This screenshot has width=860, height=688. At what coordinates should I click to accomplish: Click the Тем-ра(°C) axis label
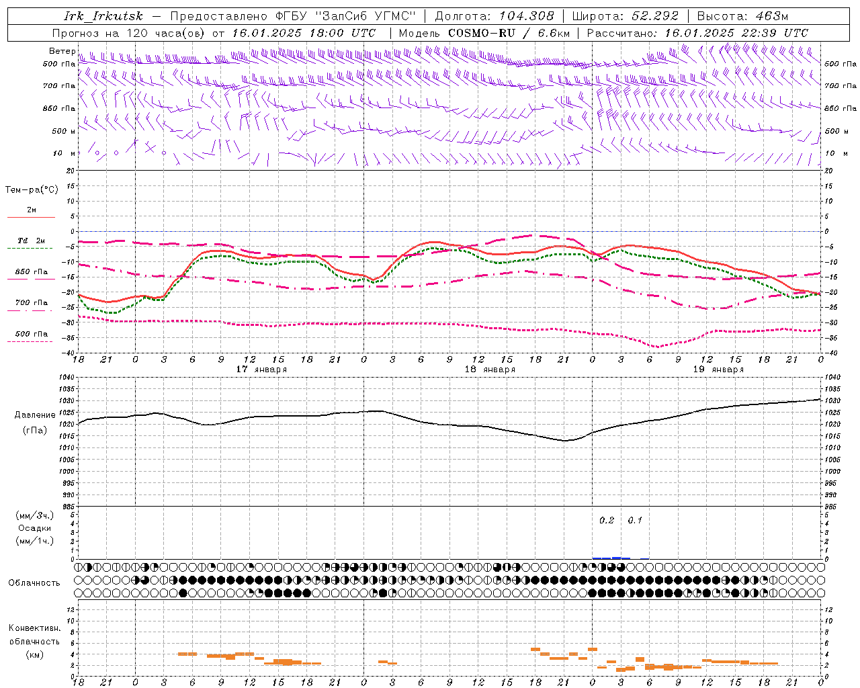click(x=32, y=190)
